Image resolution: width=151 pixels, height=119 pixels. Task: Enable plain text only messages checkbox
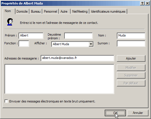point(6,101)
